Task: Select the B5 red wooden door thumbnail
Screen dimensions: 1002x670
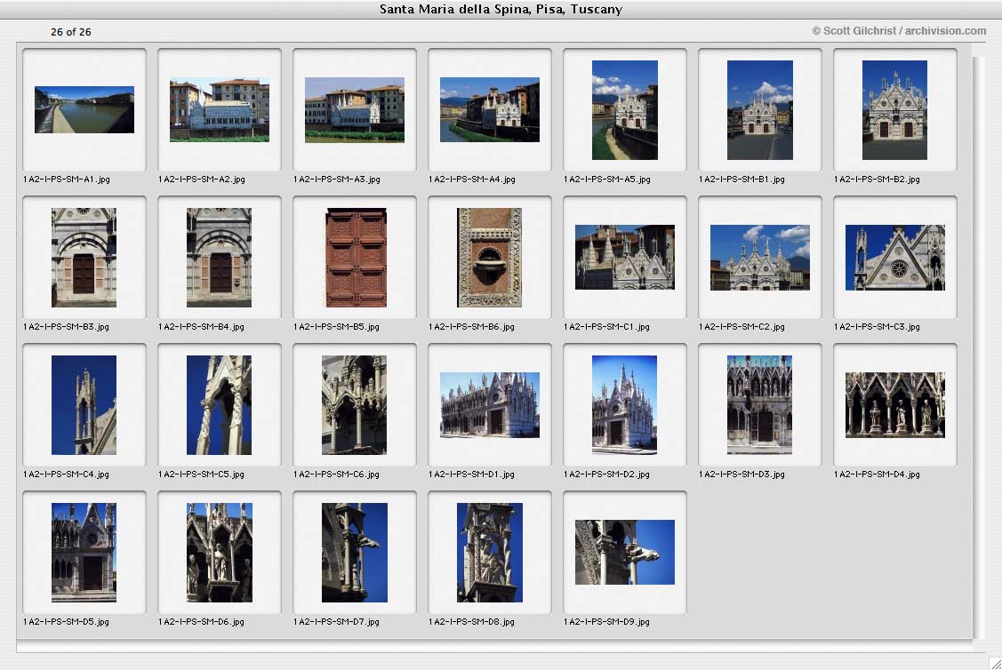Action: pyautogui.click(x=356, y=258)
